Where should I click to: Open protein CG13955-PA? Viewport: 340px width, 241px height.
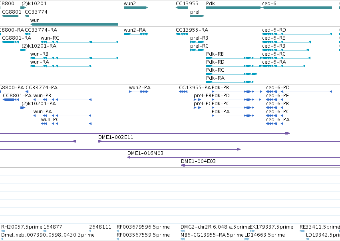tap(195, 88)
